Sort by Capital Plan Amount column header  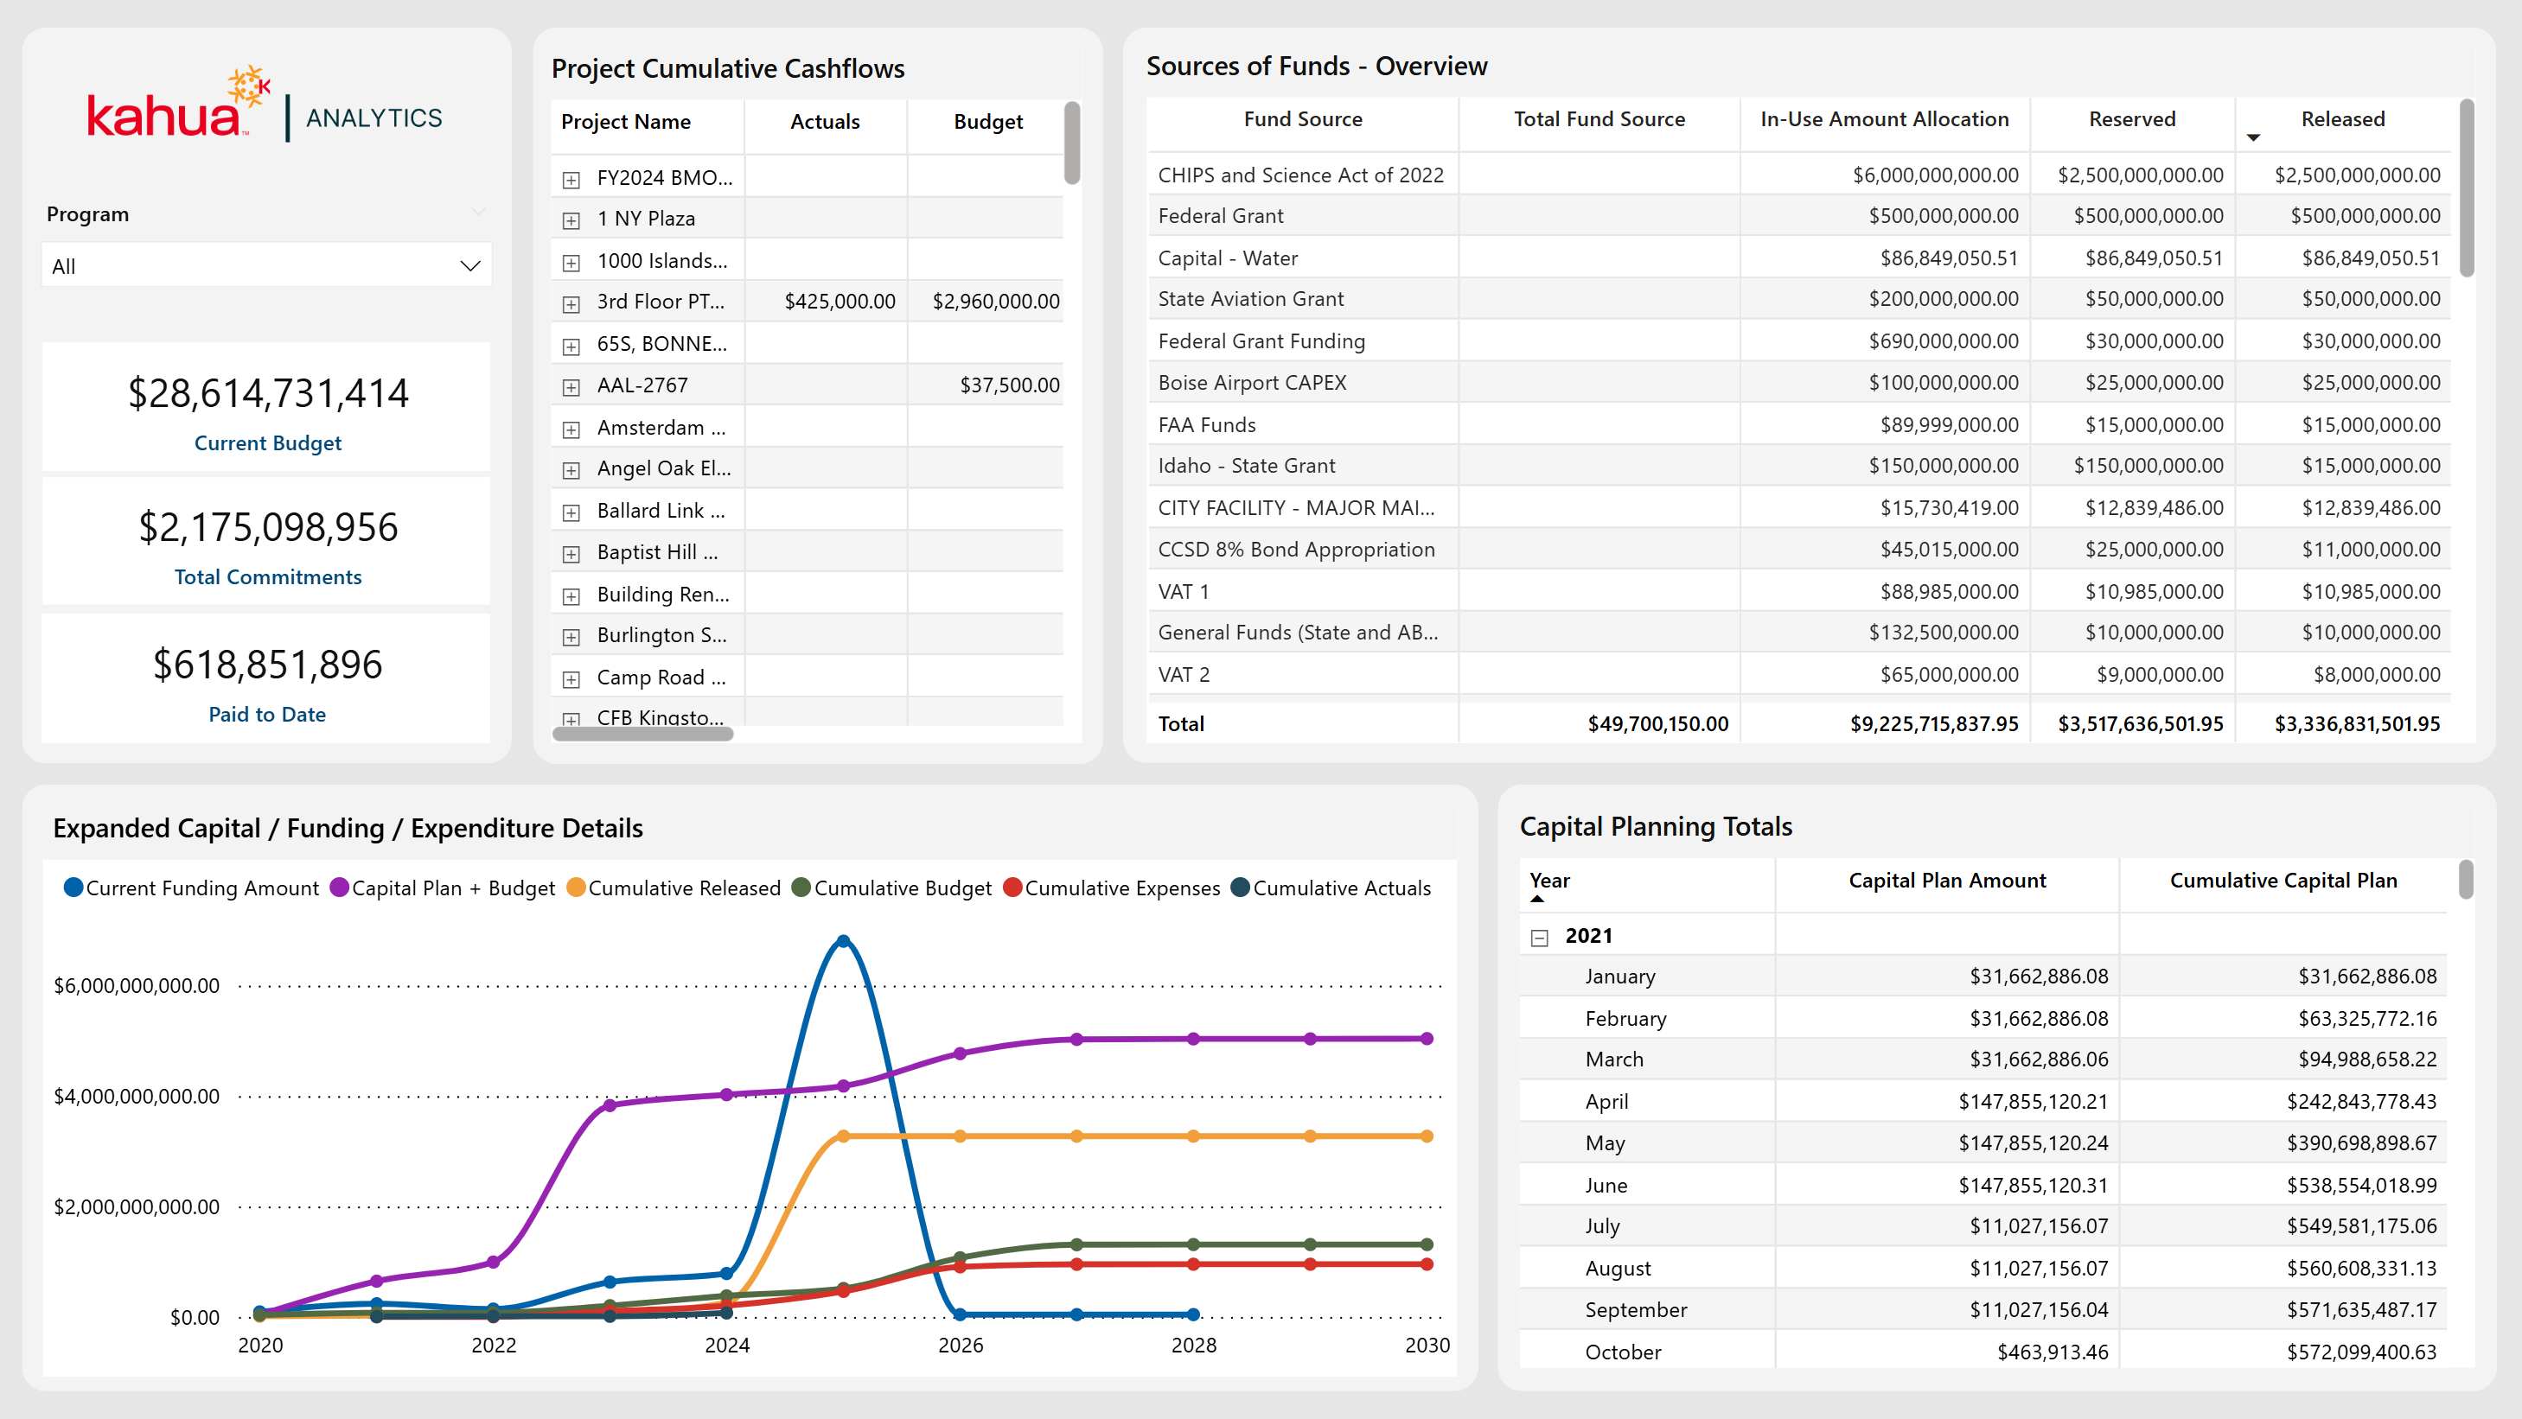(1946, 881)
